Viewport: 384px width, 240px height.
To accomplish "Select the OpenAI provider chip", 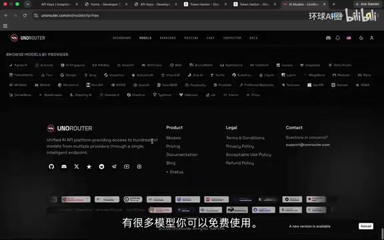I will [x=141, y=85].
